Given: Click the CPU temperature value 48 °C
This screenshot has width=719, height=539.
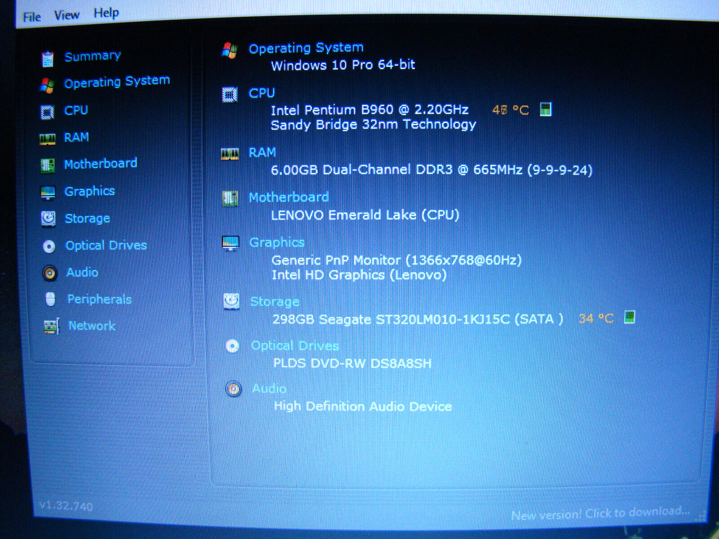Looking at the screenshot, I should (x=510, y=110).
